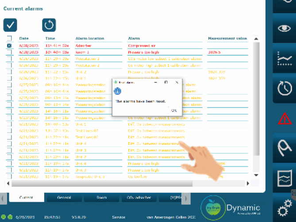Tick the checkbox for Room 1 alarm
Viewport: 296px width, 222px height.
click(9, 52)
